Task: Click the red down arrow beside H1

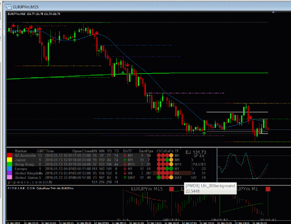Action: 125,169
